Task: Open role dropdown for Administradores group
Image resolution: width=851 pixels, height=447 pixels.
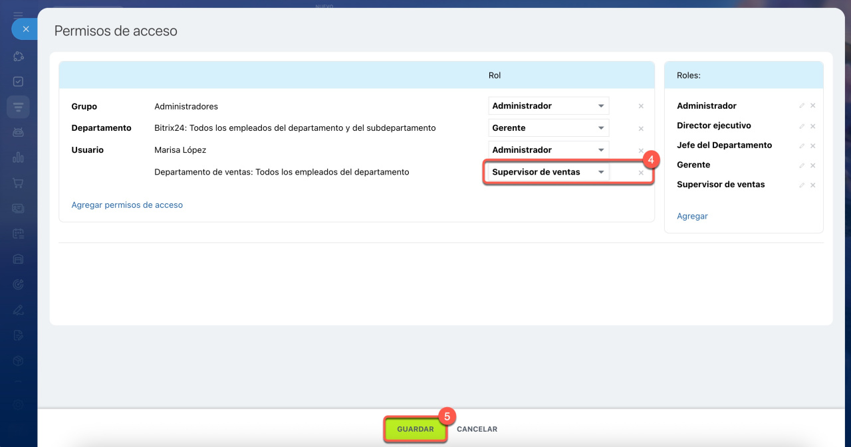Action: (x=548, y=106)
